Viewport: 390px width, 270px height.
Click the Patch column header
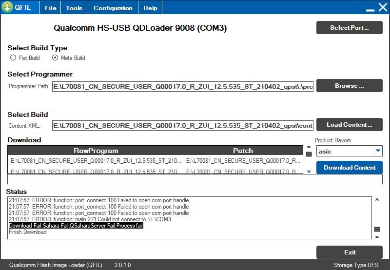pyautogui.click(x=243, y=151)
